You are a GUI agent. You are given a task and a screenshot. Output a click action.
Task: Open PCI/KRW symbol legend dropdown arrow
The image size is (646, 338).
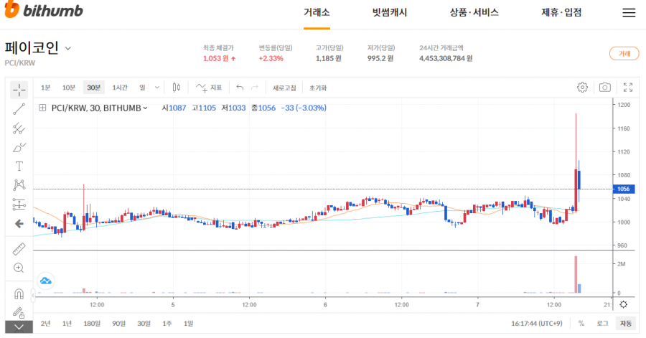tap(145, 108)
